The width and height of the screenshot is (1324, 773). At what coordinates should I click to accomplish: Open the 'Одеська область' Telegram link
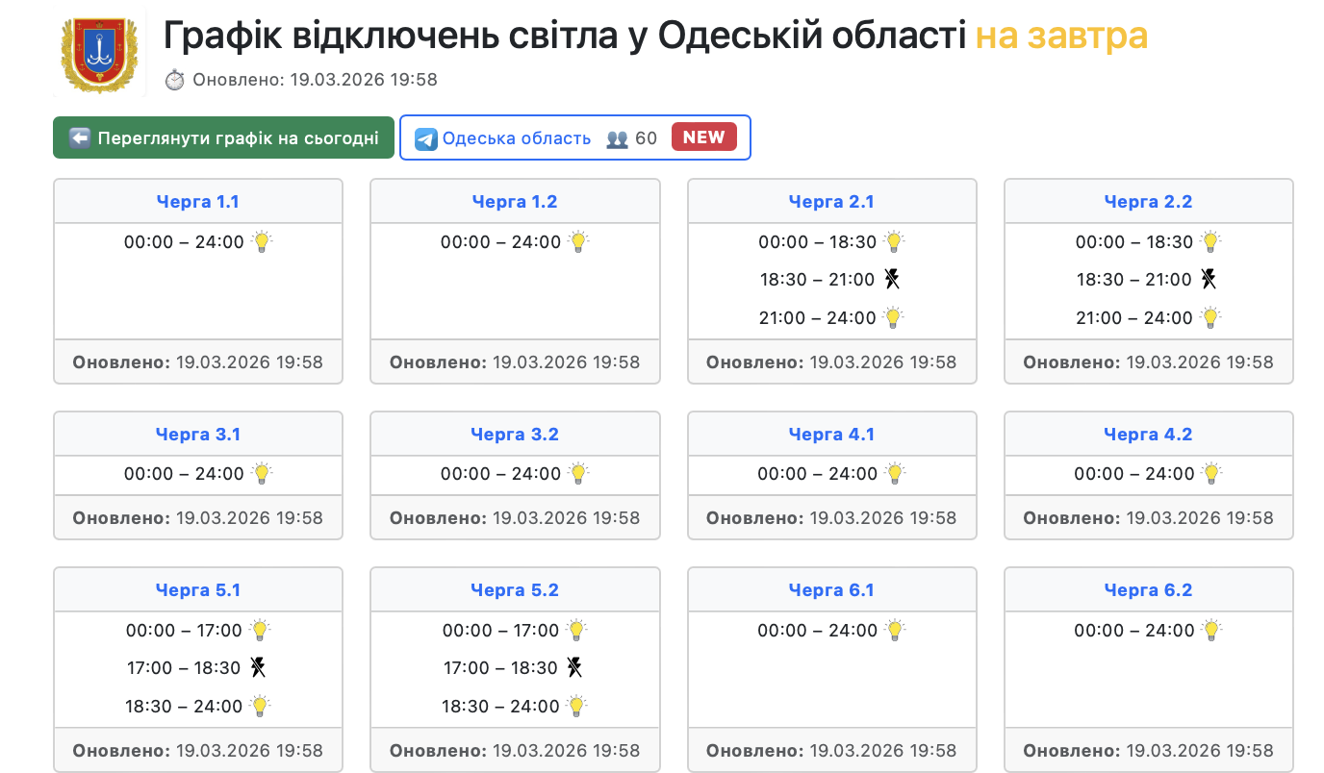pyautogui.click(x=516, y=138)
